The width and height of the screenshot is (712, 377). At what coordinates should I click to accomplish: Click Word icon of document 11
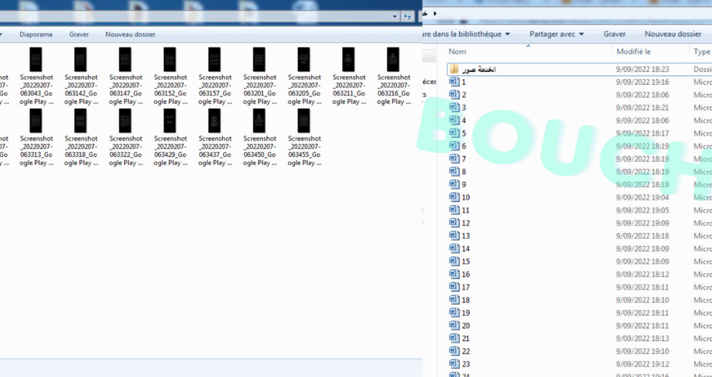tap(454, 210)
